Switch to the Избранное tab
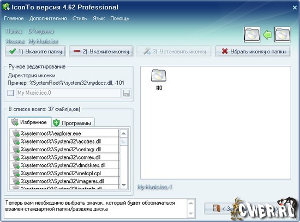Viewport: 300px width, 222px height. [29, 122]
